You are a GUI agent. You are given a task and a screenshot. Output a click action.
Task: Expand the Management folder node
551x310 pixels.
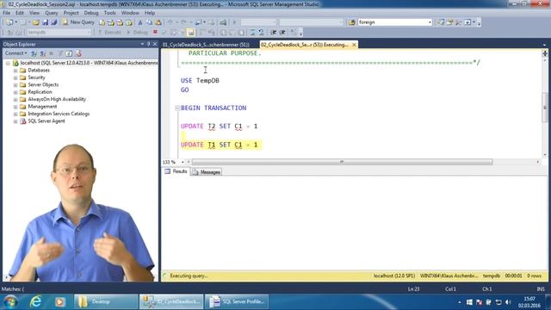(15, 107)
